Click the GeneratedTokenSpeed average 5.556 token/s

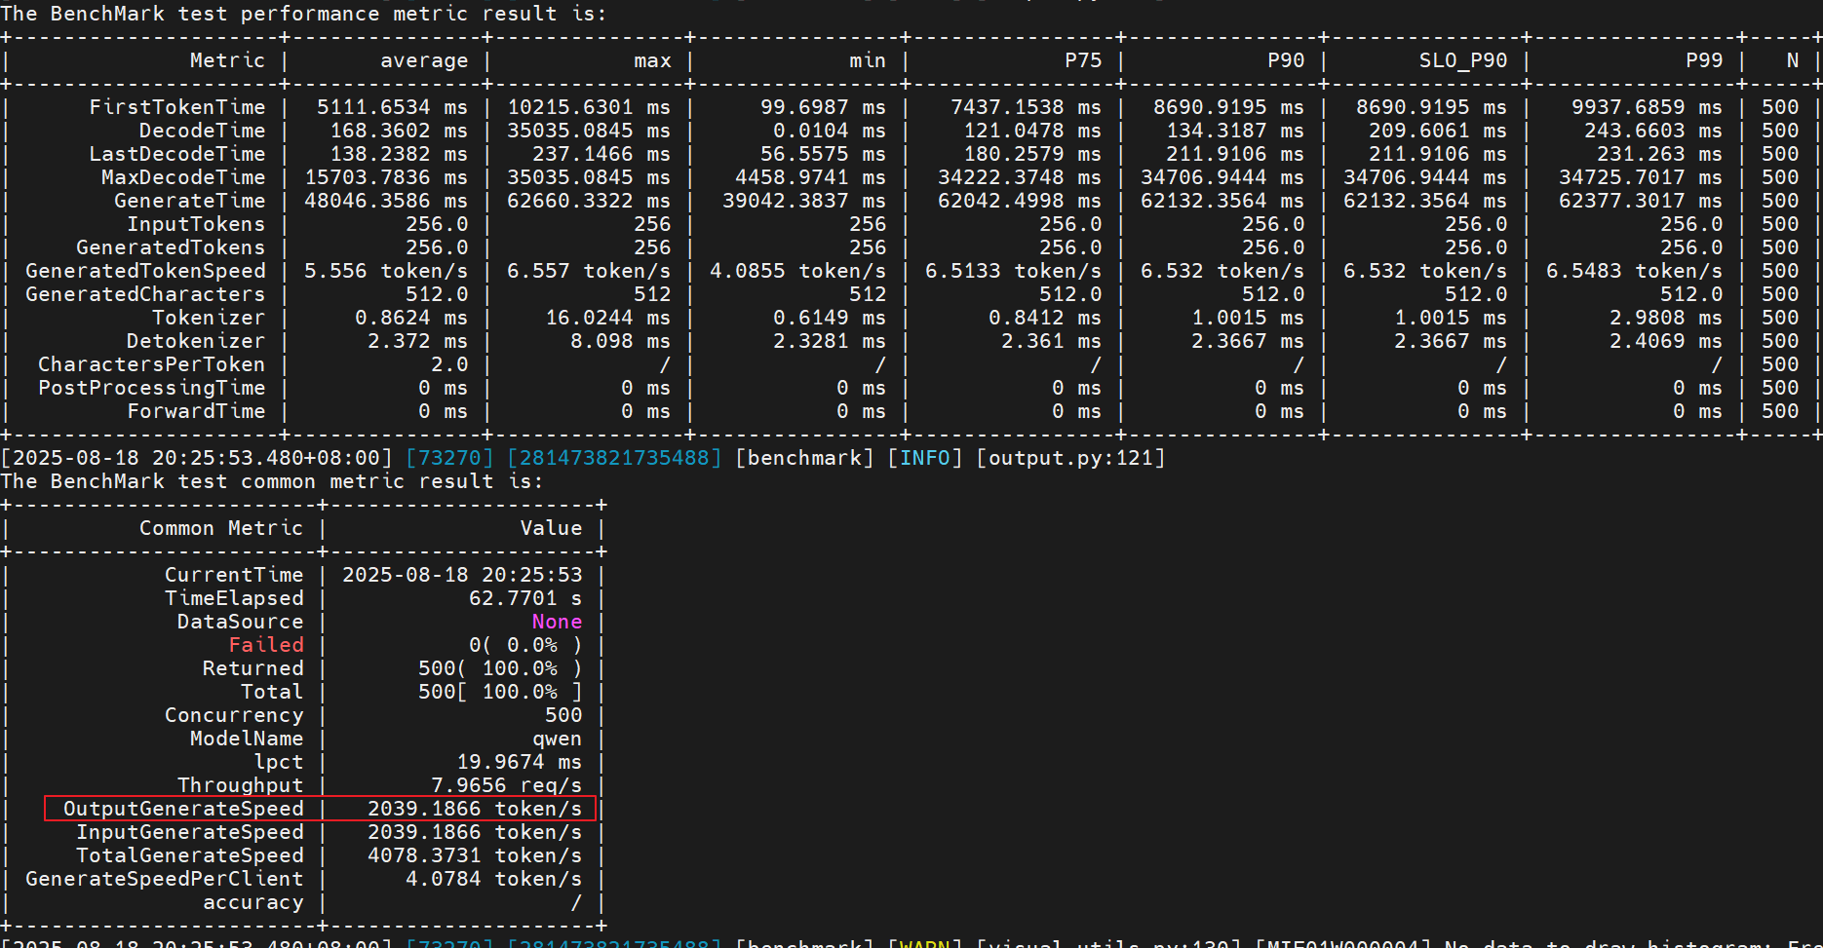[386, 271]
